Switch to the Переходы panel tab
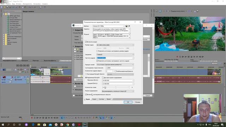This screenshot has height=127, width=226. pyautogui.click(x=35, y=61)
